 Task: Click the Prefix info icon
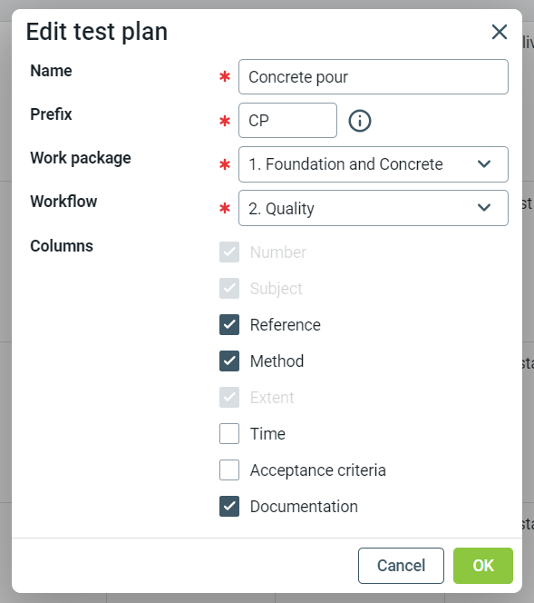(x=360, y=121)
